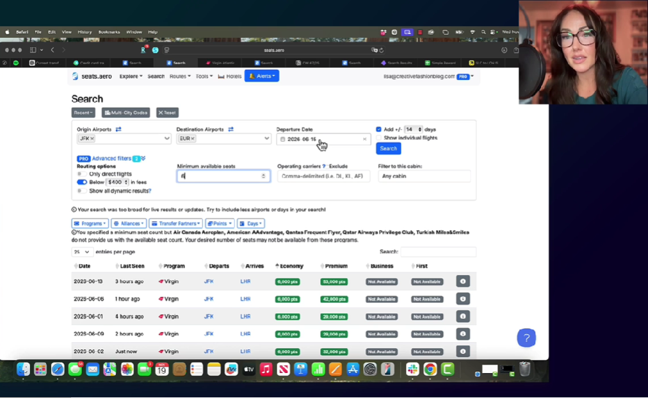Open Multi-City Codes button
648x398 pixels.
pyautogui.click(x=126, y=113)
